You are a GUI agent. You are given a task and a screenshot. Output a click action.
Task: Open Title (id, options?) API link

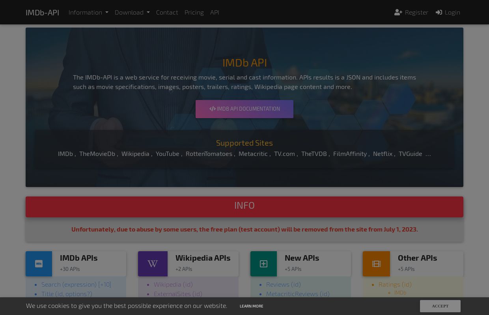pyautogui.click(x=67, y=294)
